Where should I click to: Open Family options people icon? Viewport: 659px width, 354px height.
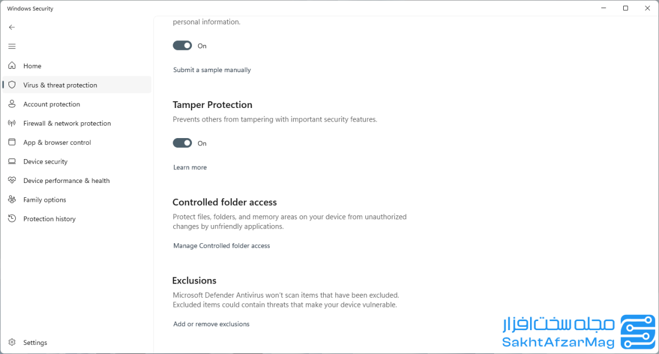[12, 199]
